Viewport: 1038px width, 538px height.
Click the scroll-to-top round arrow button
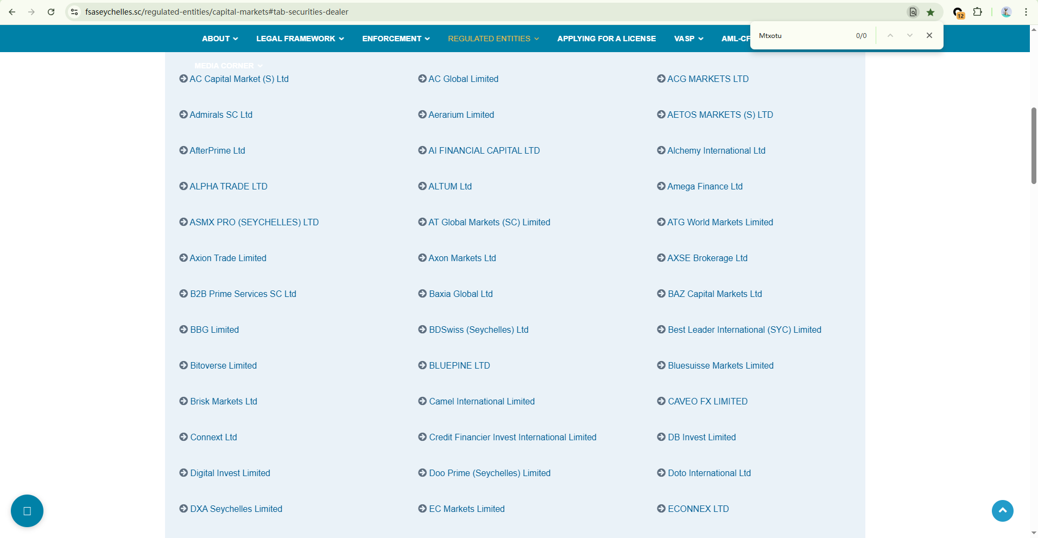pyautogui.click(x=1003, y=511)
